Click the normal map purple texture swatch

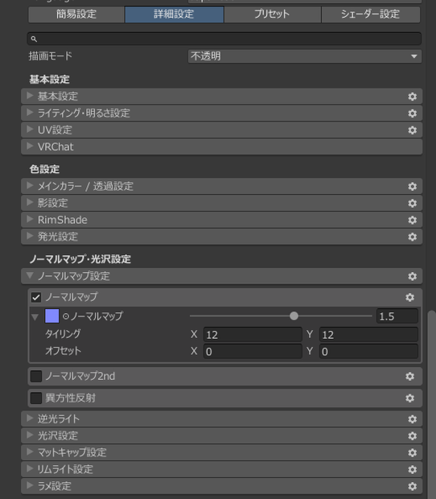click(51, 316)
